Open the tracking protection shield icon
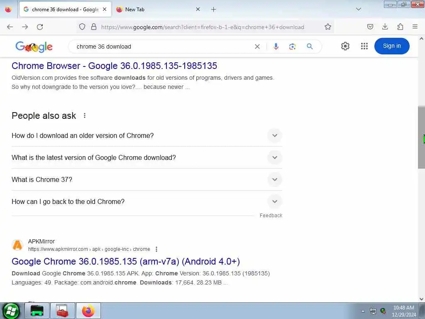 (82, 27)
